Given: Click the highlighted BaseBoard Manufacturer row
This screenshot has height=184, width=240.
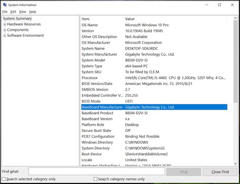Looking at the screenshot, I should click(x=154, y=107).
